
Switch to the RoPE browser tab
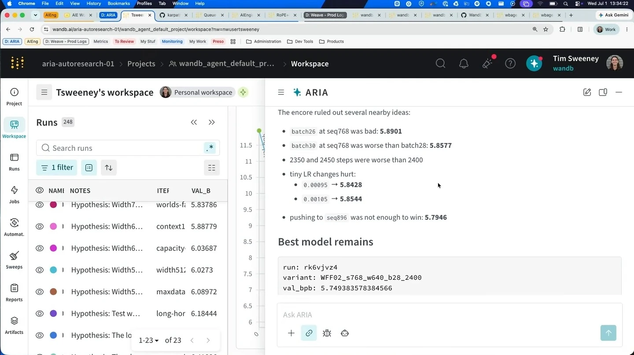(282, 15)
